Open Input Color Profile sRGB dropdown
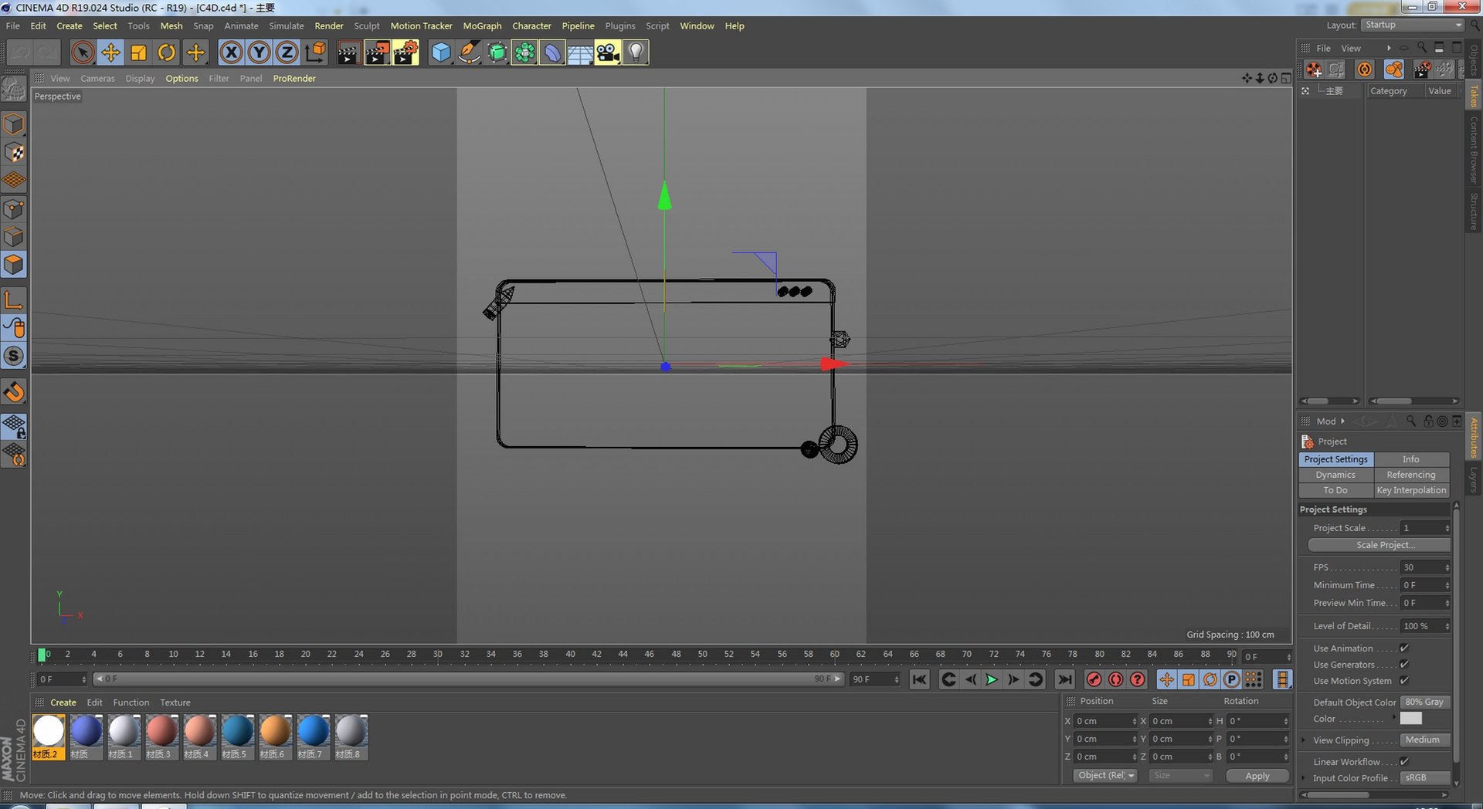Screen dimensions: 1483x809 pyautogui.click(x=1425, y=777)
